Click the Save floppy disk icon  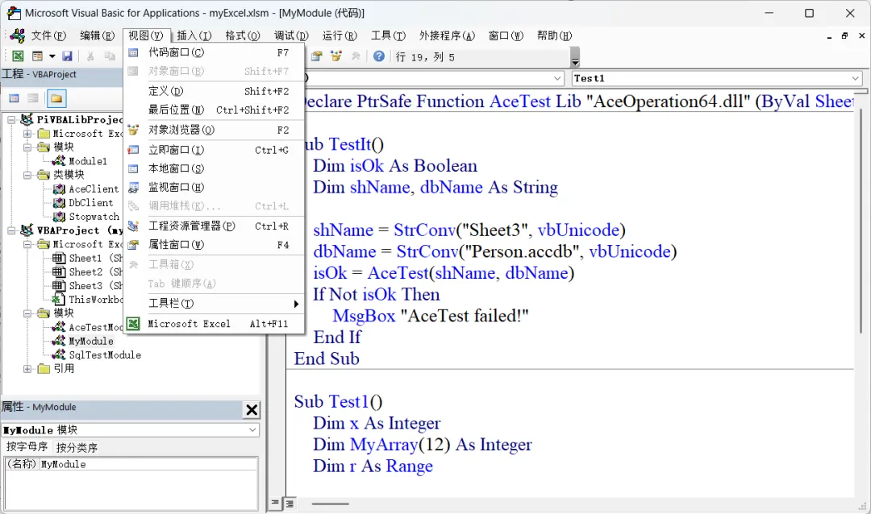(67, 56)
